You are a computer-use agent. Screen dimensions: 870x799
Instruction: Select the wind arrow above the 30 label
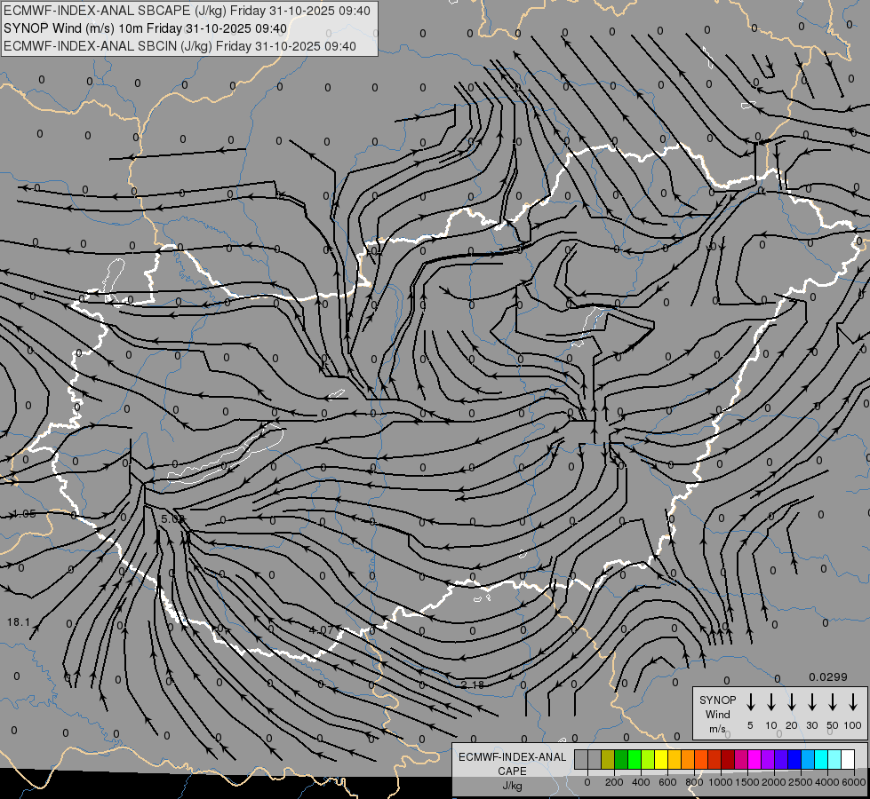tap(811, 701)
